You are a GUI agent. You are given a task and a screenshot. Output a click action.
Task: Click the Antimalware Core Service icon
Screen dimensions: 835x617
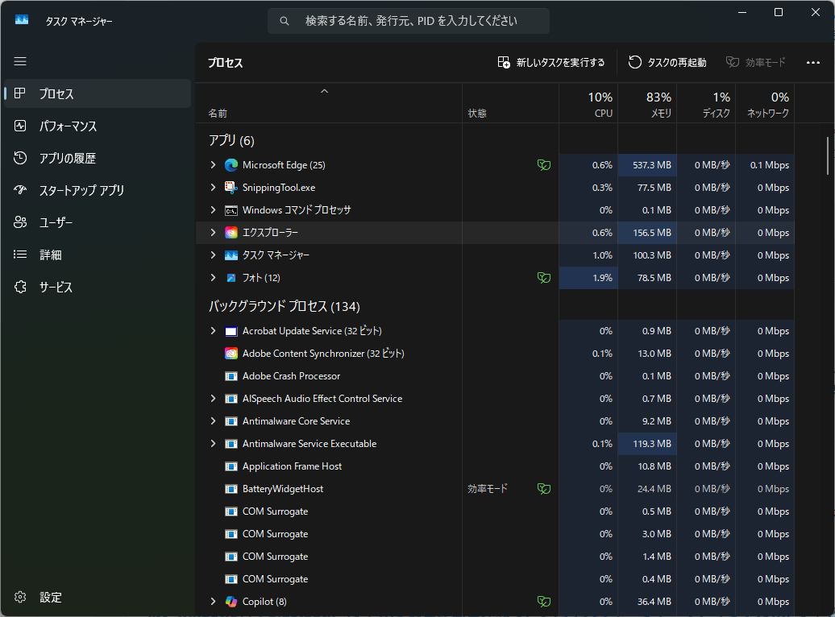pos(231,421)
